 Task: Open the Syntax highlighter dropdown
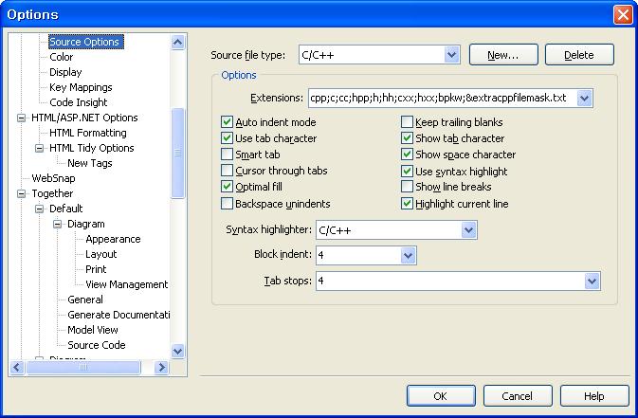pyautogui.click(x=468, y=229)
